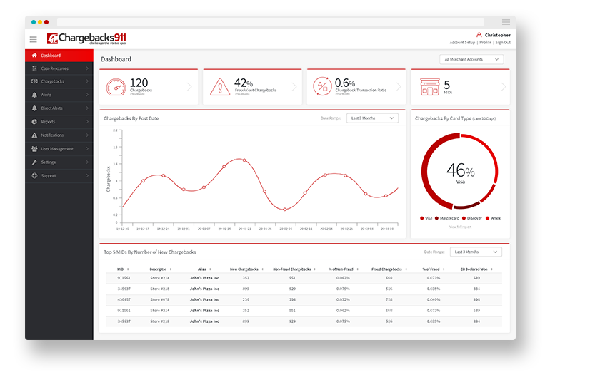This screenshot has width=610, height=377.
Task: Click the wrench icon for Settings in sidebar
Action: (x=34, y=162)
